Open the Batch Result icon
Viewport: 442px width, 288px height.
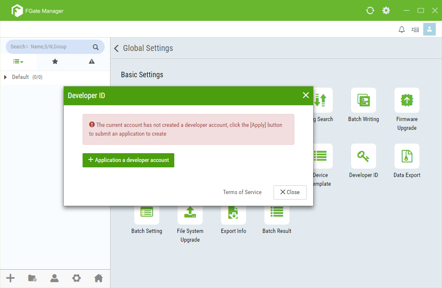pyautogui.click(x=276, y=213)
